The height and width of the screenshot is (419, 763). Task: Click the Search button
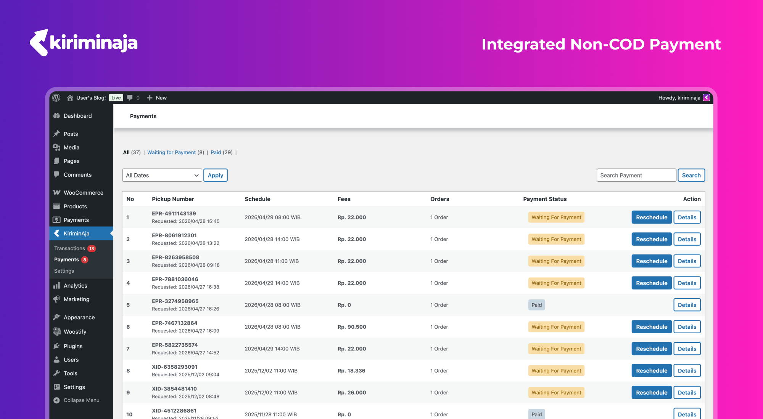coord(691,175)
